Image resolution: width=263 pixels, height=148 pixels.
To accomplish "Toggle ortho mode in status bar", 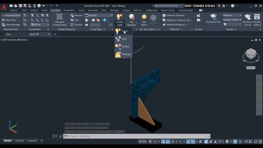I will click(x=168, y=141).
